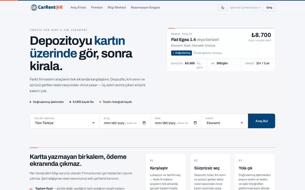Click the İade date-time input field
Viewport: 305px width, 190px height.
pyautogui.click(x=176, y=123)
